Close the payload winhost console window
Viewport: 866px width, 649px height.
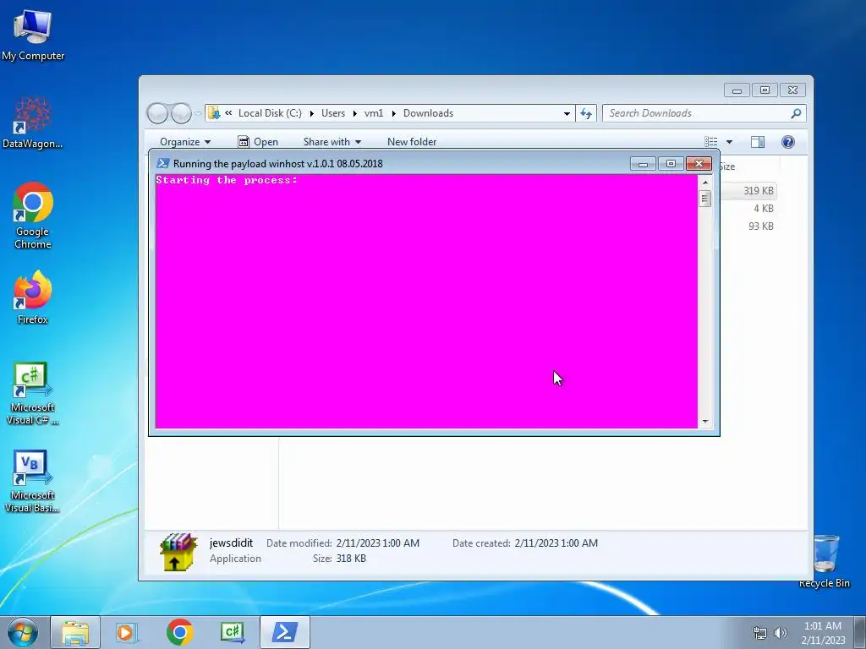point(699,163)
